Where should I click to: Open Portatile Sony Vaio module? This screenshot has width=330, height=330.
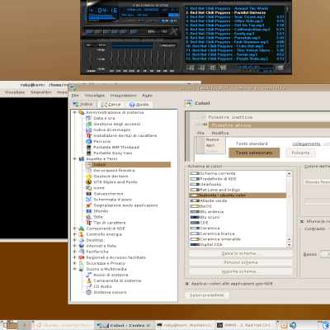point(109,153)
